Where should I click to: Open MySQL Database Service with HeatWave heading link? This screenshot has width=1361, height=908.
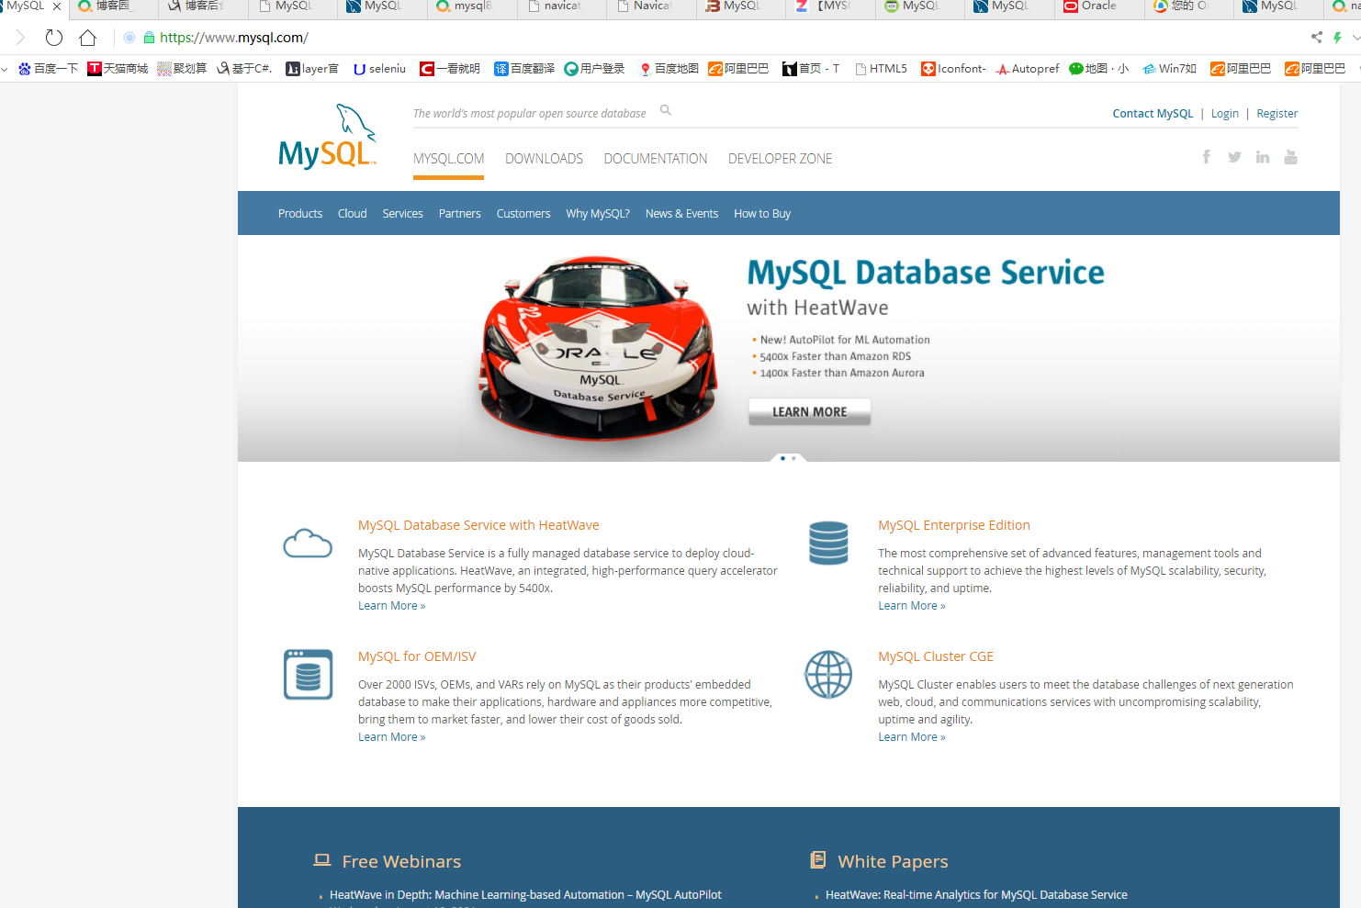[x=478, y=525]
